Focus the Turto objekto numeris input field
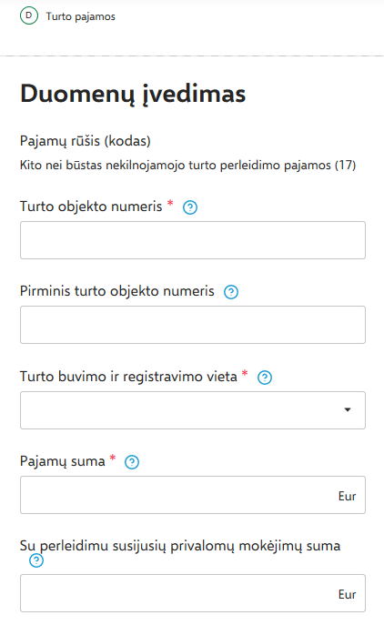This screenshot has height=625, width=384. pyautogui.click(x=193, y=240)
